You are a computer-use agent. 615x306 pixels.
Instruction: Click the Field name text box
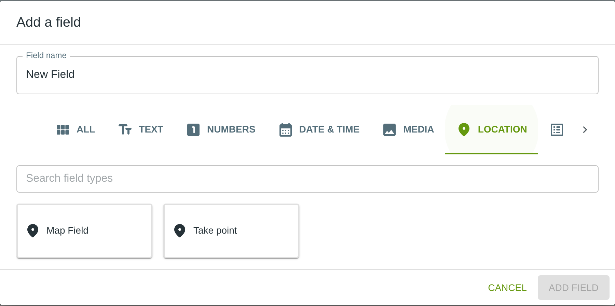[x=307, y=75]
